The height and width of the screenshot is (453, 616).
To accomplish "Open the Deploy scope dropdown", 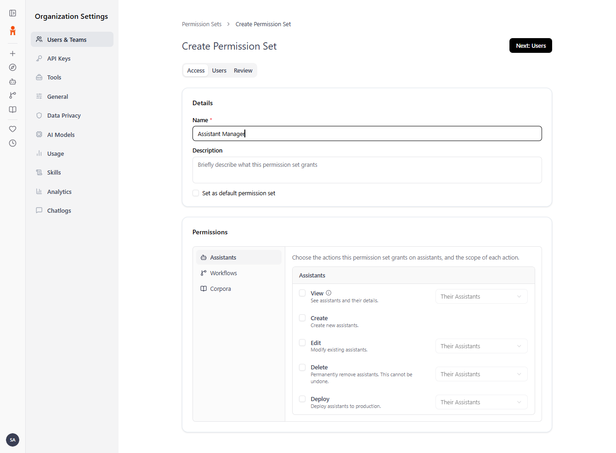I will (481, 402).
